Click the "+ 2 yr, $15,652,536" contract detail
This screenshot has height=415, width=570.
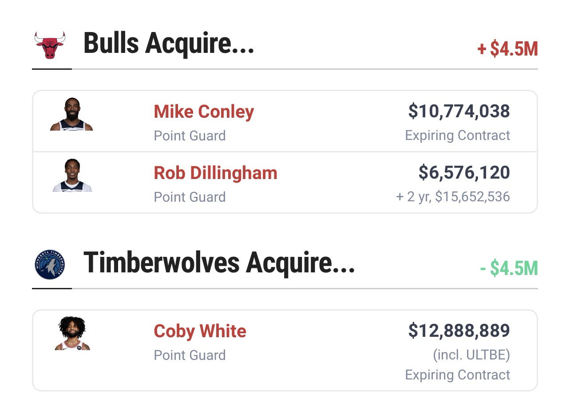pyautogui.click(x=453, y=197)
